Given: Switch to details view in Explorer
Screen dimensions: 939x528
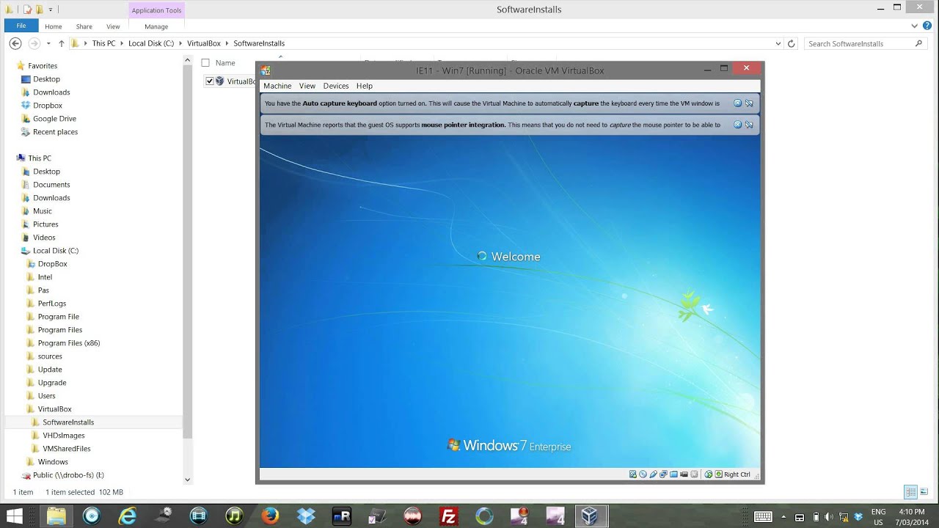Looking at the screenshot, I should click(x=910, y=492).
